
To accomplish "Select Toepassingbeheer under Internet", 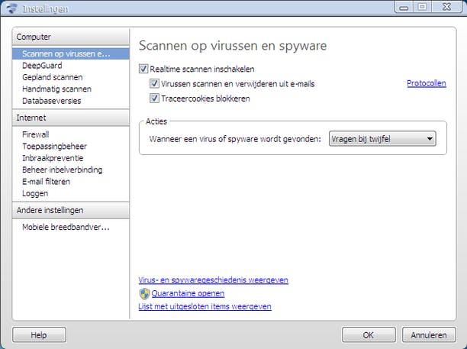I will coord(54,146).
